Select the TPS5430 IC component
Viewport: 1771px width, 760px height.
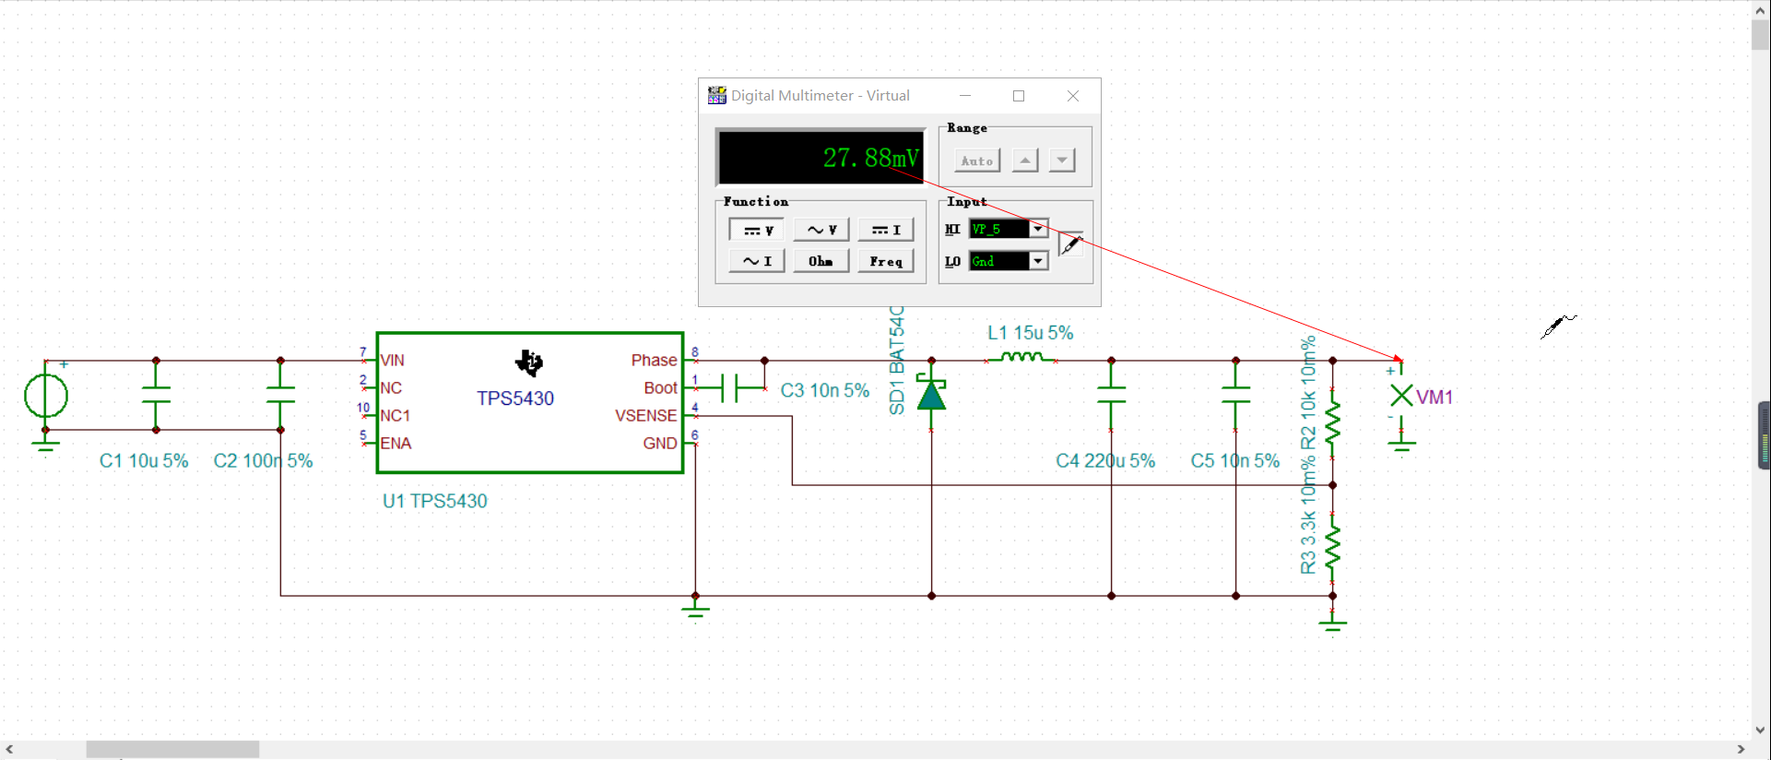[x=530, y=403]
